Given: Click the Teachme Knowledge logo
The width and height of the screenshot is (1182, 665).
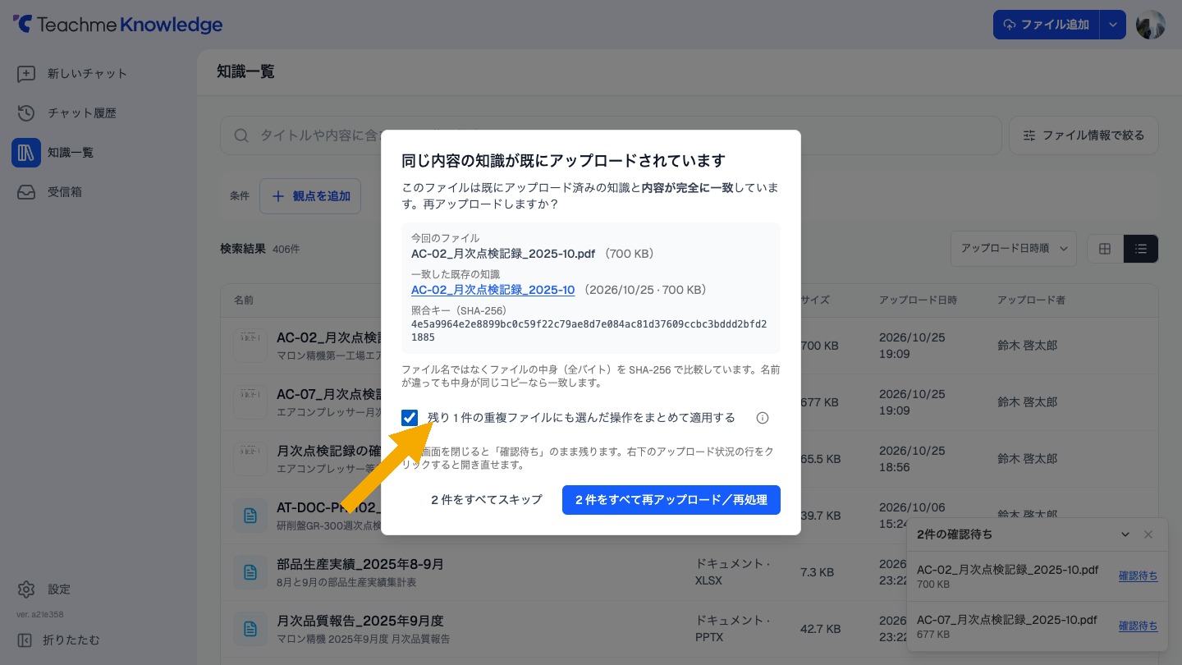Looking at the screenshot, I should click(117, 25).
